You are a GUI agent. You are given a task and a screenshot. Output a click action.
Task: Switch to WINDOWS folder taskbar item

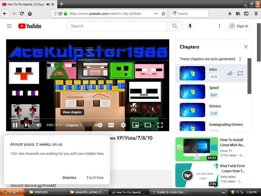coord(47,192)
